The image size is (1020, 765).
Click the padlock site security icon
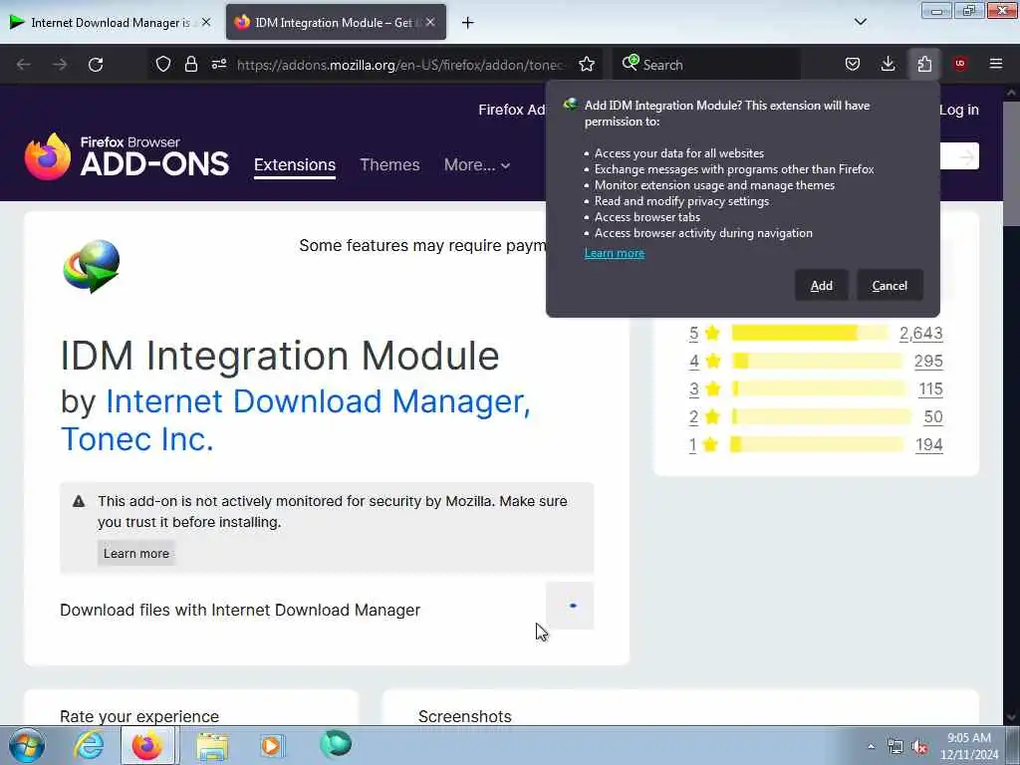pyautogui.click(x=190, y=65)
